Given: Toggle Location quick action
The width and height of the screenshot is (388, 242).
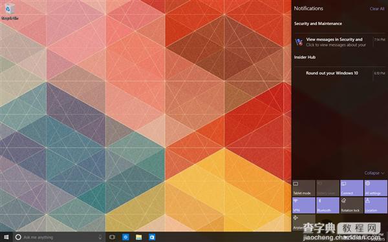Looking at the screenshot, I should point(376,205).
